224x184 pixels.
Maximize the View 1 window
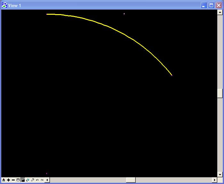point(211,5)
